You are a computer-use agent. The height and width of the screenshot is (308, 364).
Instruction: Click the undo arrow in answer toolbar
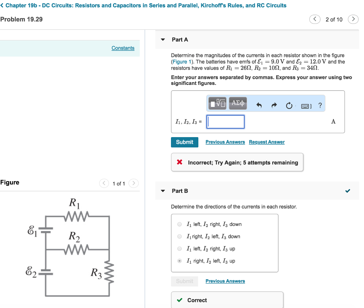click(259, 105)
